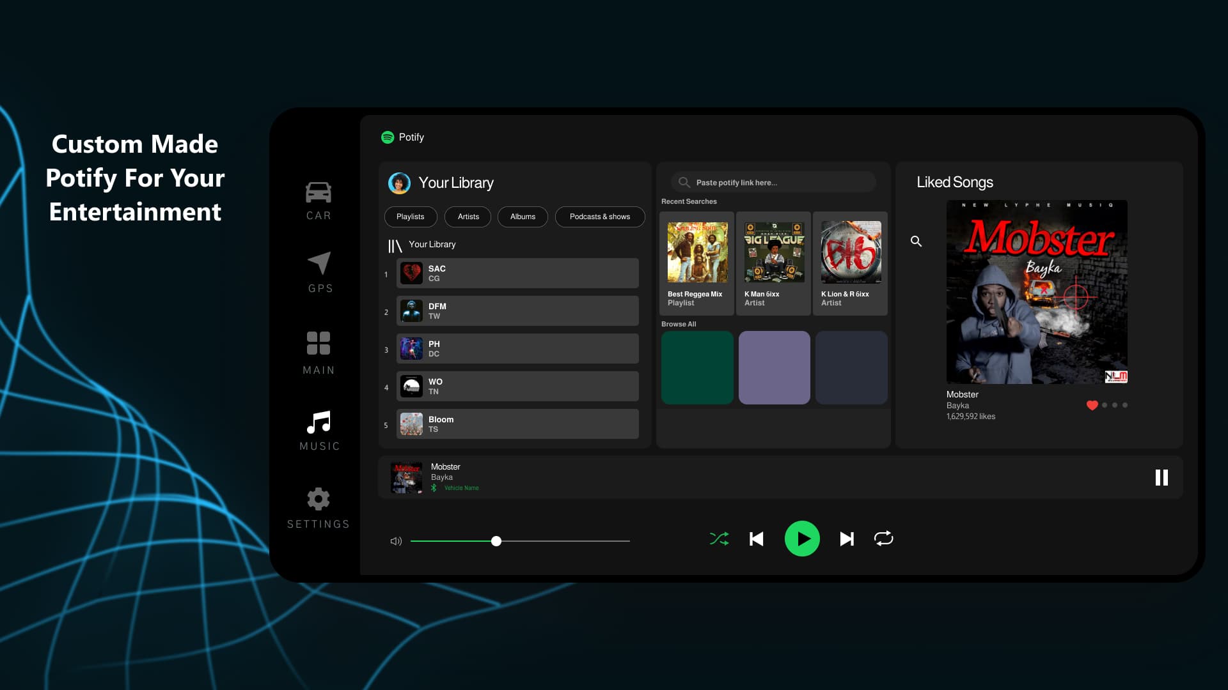
Task: Skip to previous track
Action: [757, 539]
